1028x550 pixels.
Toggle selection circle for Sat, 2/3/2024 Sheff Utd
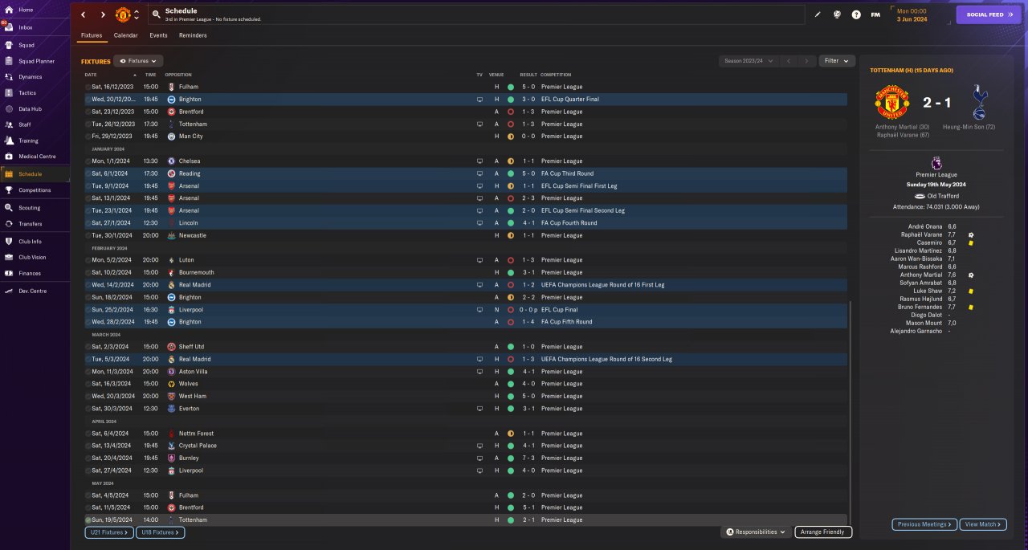(x=88, y=347)
